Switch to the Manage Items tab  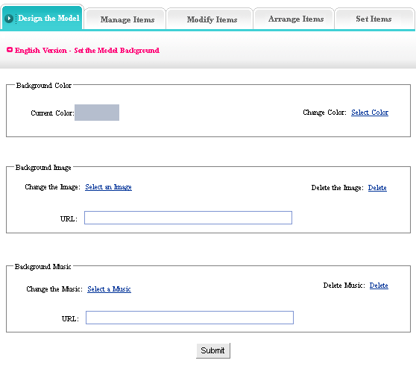click(x=127, y=19)
